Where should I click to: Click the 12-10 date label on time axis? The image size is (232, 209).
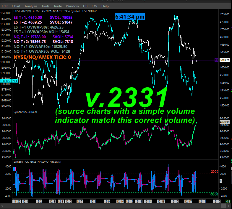[x=120, y=201]
